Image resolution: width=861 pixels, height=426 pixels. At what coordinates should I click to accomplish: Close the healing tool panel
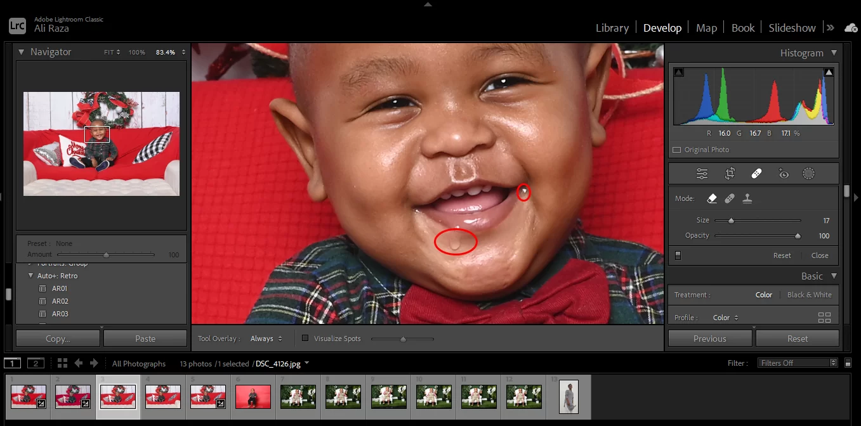820,255
